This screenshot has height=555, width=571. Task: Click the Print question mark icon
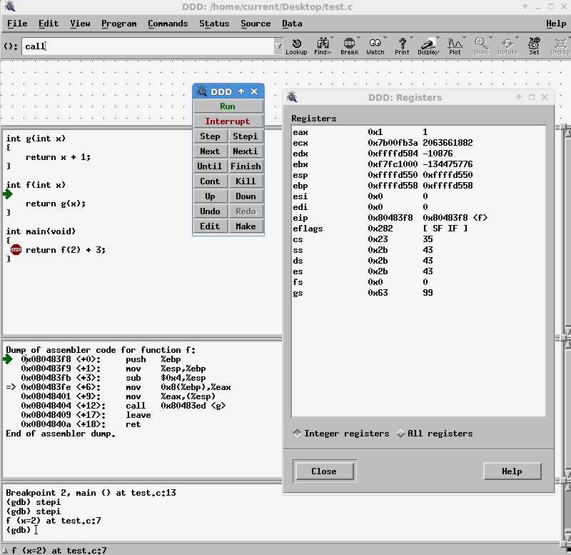pyautogui.click(x=402, y=46)
